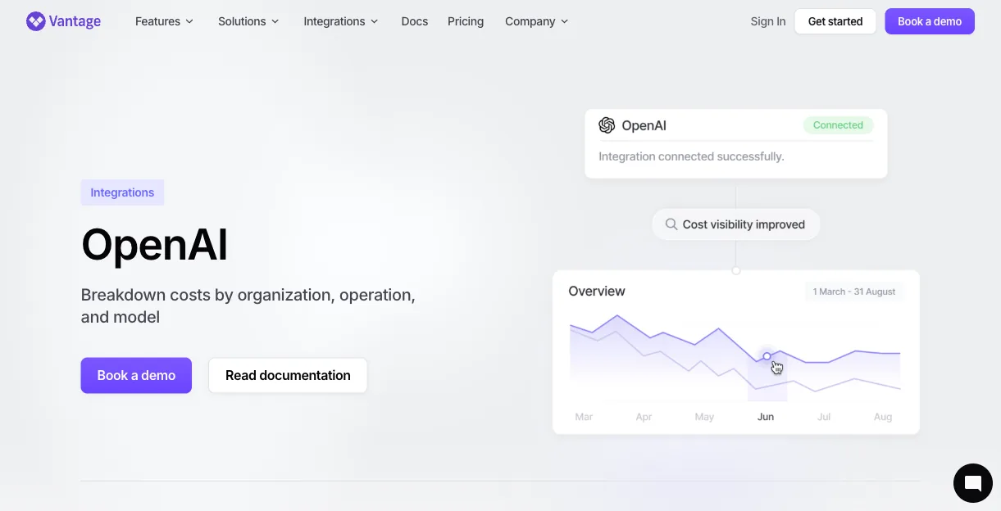Click the 'Breakdown costs by organization' subtitle
Screen dimensions: 1001x511
(x=248, y=305)
